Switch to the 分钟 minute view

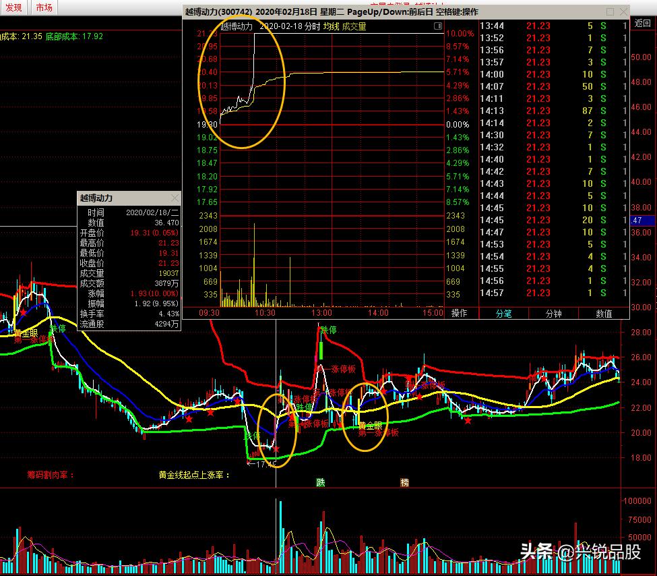pyautogui.click(x=553, y=313)
